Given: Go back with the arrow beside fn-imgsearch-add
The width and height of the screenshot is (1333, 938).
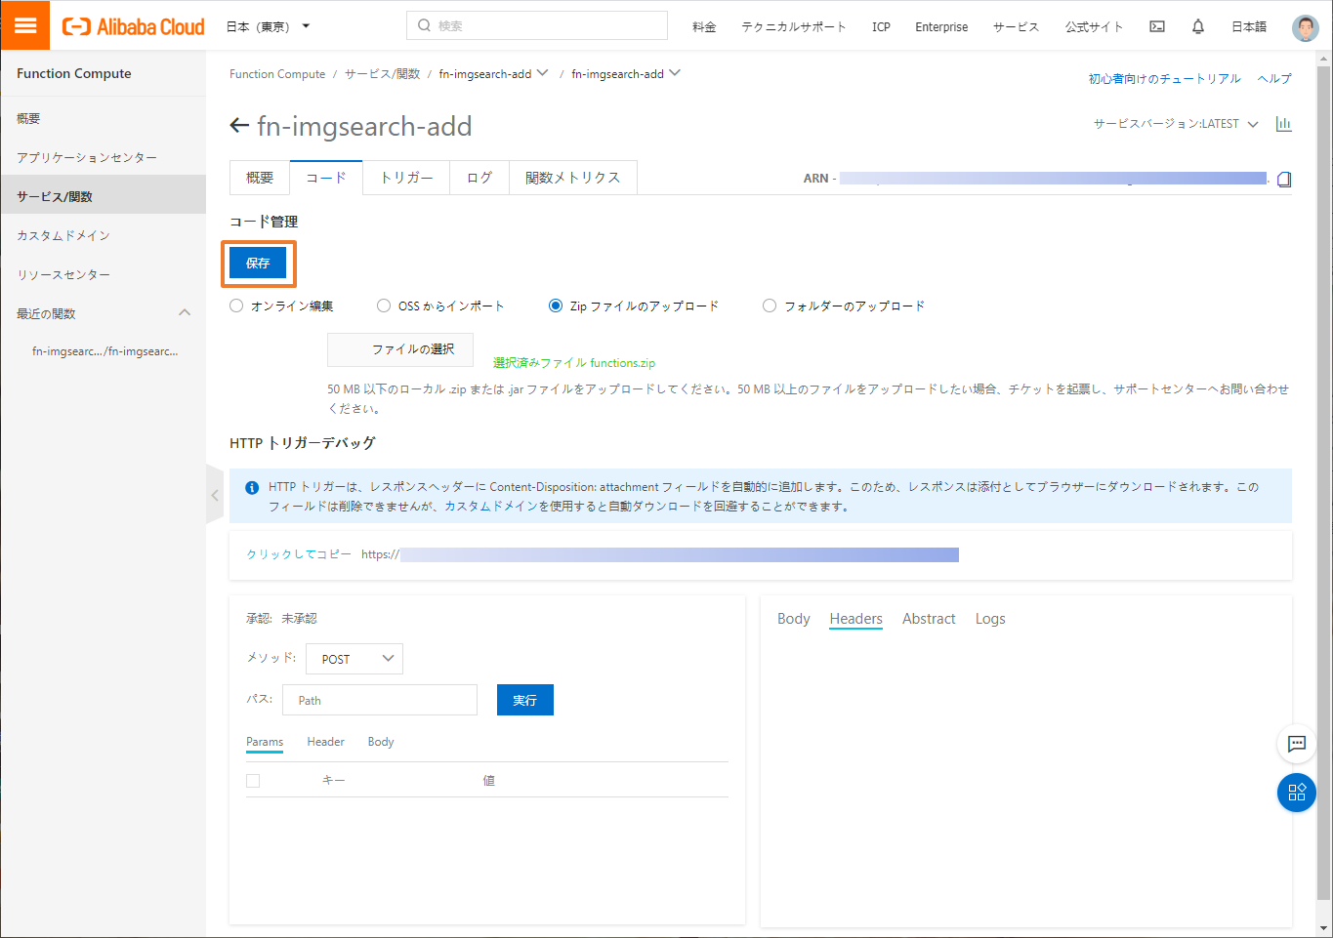Looking at the screenshot, I should point(239,126).
